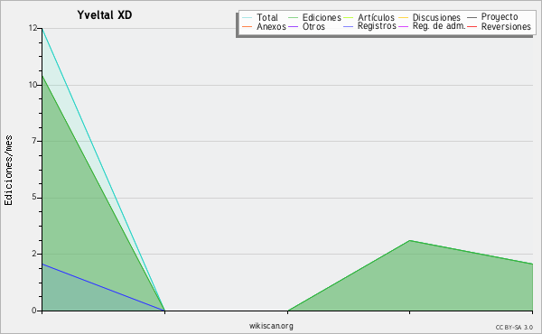Click the y-axis value 10
542x334 pixels.
(x=33, y=85)
